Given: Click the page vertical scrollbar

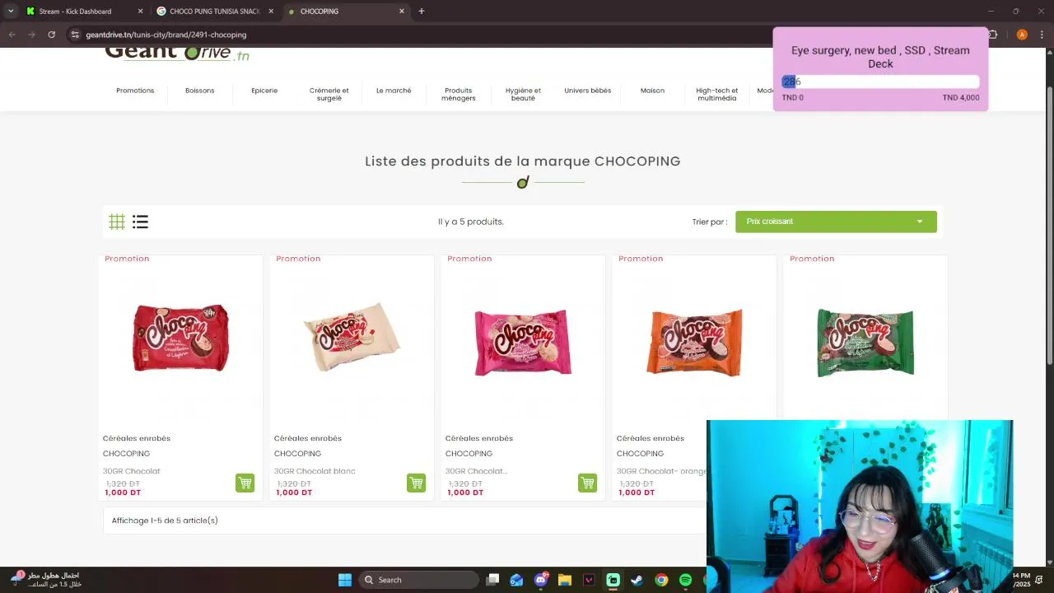Looking at the screenshot, I should coord(1048,226).
